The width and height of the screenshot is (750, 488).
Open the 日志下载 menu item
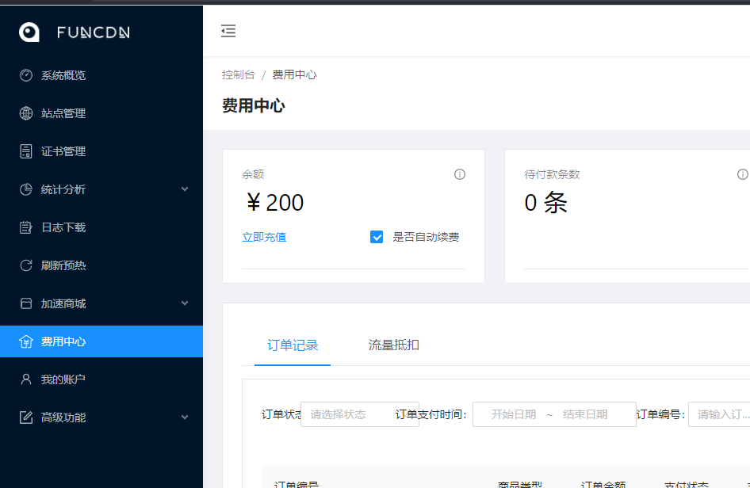pos(101,227)
